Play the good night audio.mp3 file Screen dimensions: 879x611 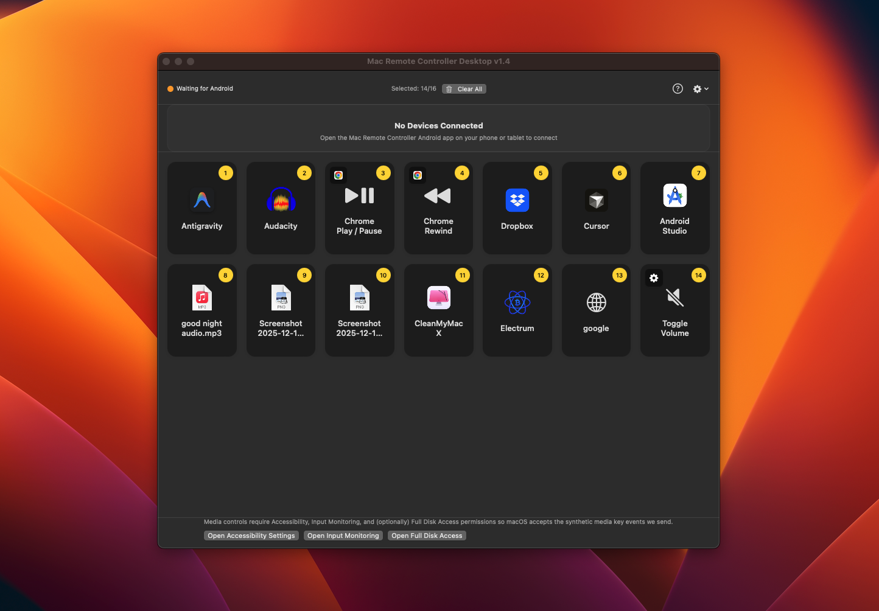(201, 310)
